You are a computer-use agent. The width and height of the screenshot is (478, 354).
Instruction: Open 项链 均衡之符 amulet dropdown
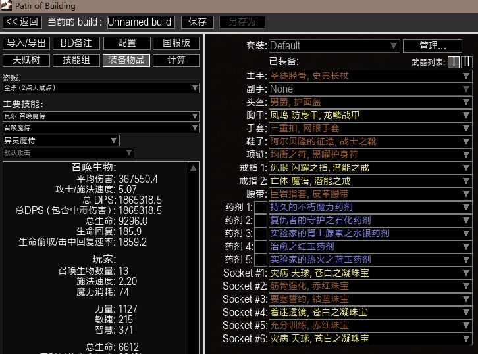click(371, 154)
